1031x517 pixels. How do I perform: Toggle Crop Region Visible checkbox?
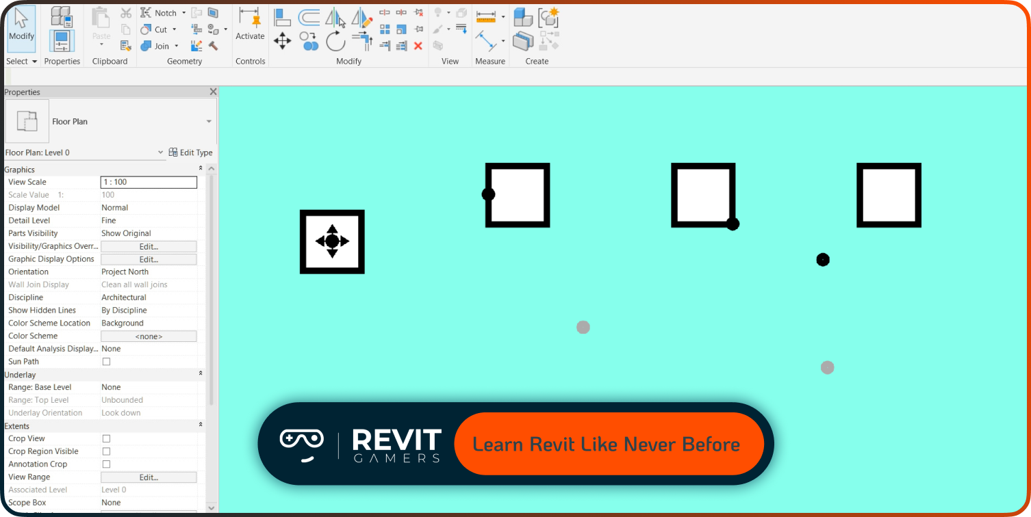(x=106, y=451)
